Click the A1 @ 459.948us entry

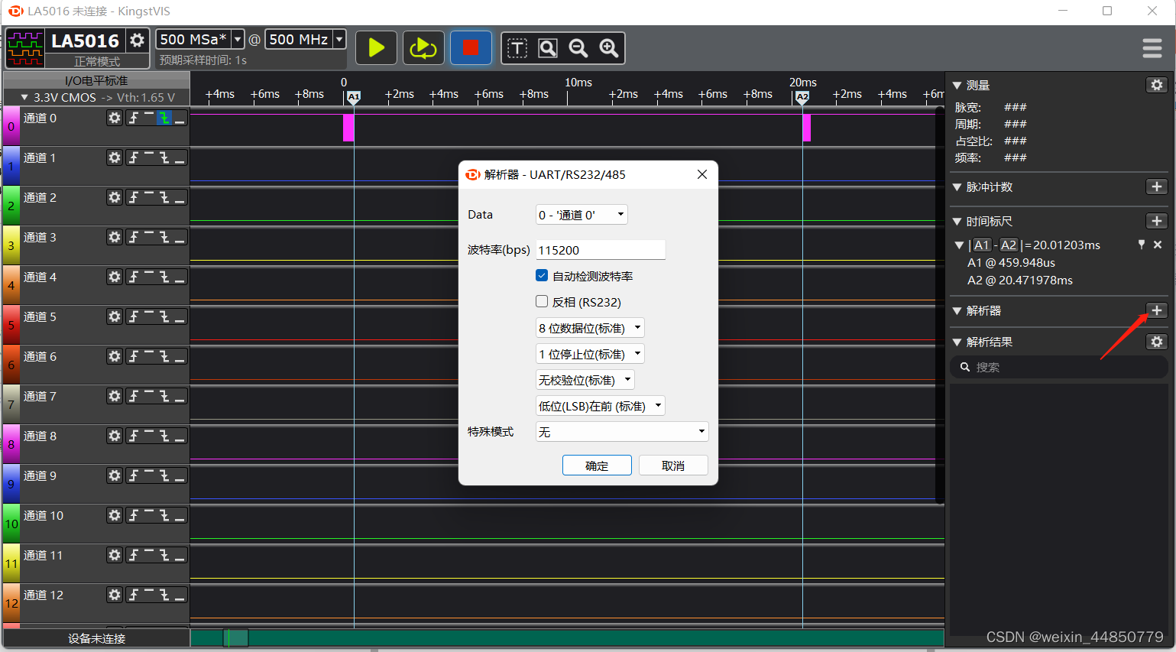coord(1011,262)
